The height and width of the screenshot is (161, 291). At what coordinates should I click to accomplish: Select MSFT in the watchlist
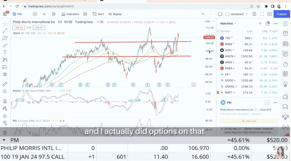coord(249,93)
